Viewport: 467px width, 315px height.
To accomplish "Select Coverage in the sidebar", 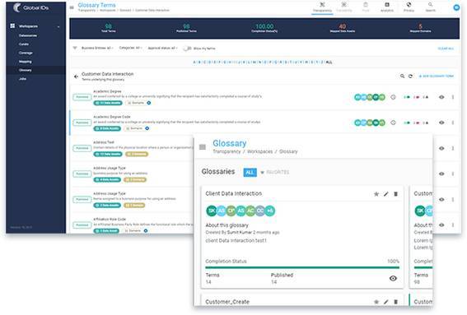I will pos(26,53).
